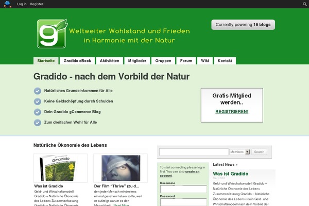Click the Gratis Mitglied werden.. text

tap(232, 99)
